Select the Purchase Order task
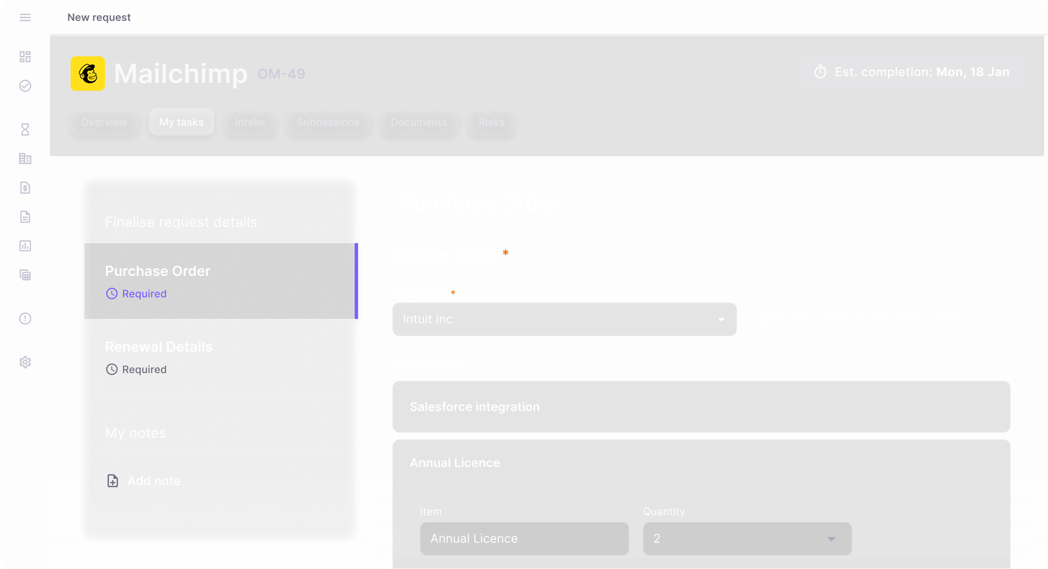 pos(221,281)
